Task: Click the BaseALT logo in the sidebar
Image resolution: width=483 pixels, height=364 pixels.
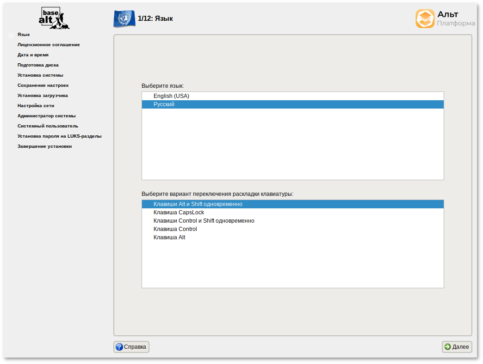Action: pyautogui.click(x=54, y=18)
